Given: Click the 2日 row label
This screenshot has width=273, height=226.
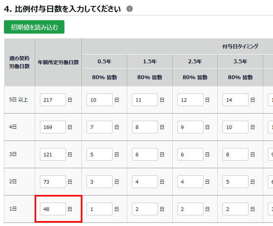Looking at the screenshot, I should 13,182.
